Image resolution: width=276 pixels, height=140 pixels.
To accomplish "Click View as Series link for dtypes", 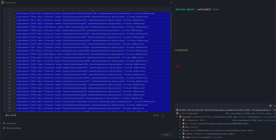I will pyautogui.click(x=218, y=137).
